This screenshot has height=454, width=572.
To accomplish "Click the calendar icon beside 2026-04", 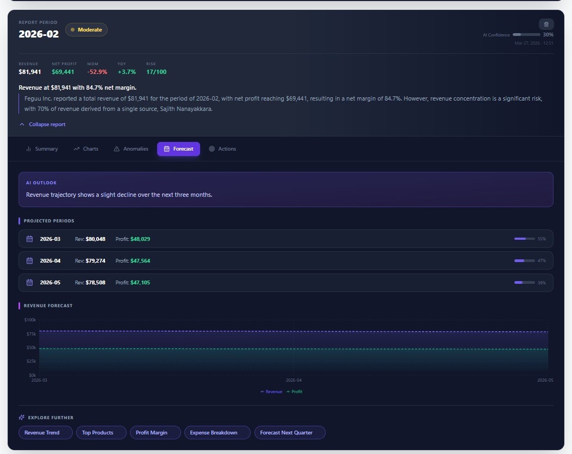I will 29,261.
